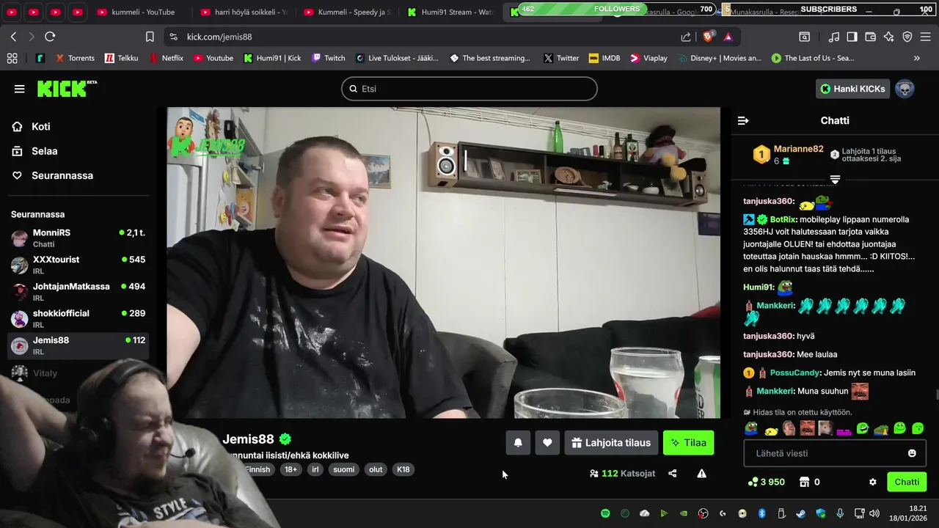Expand the leaderboard handle under Marianne82
This screenshot has height=528, width=939.
(x=835, y=179)
